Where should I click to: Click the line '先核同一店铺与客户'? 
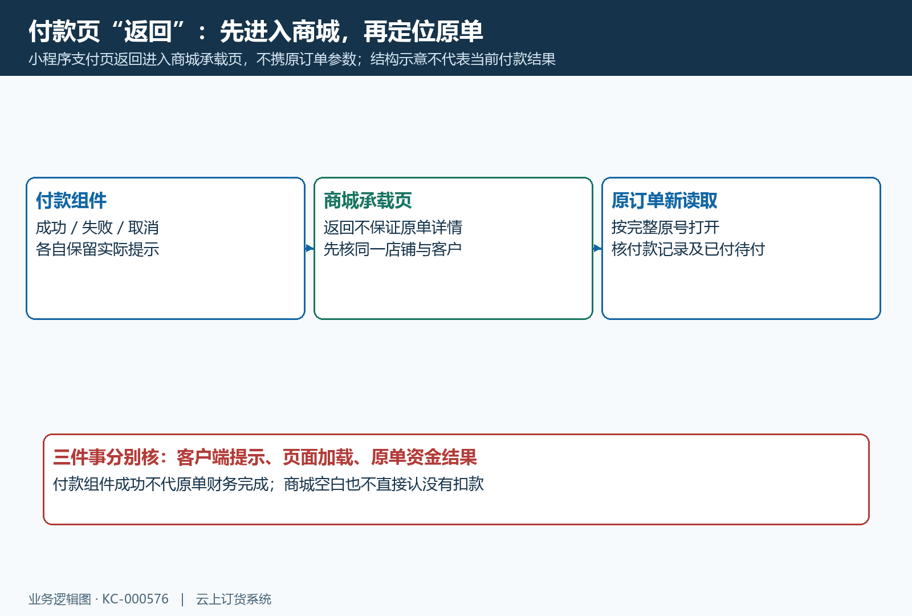tap(393, 249)
